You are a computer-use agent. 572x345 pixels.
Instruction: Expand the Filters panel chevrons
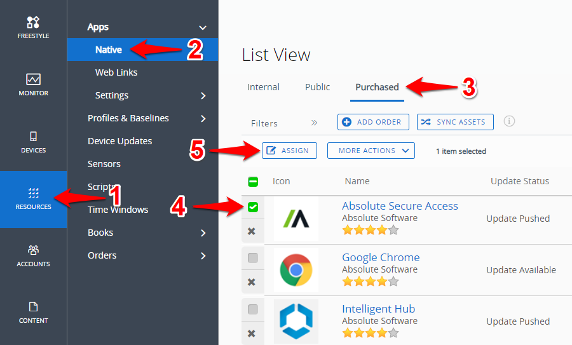click(314, 123)
